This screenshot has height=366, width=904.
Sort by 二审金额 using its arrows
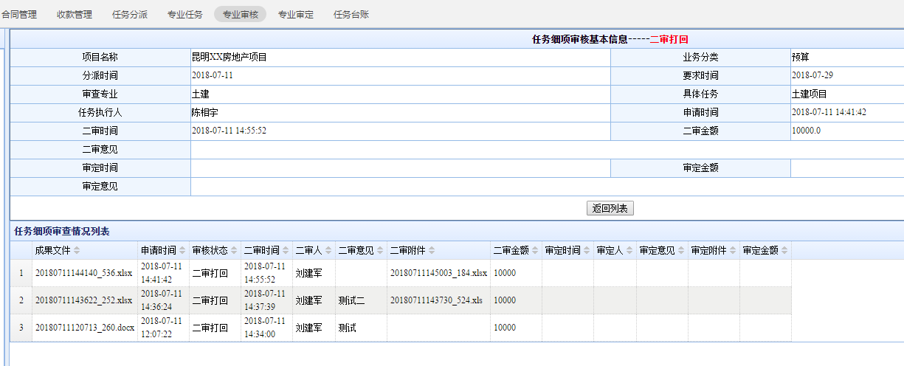coord(535,251)
